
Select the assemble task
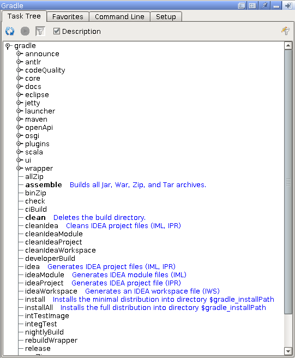point(43,184)
